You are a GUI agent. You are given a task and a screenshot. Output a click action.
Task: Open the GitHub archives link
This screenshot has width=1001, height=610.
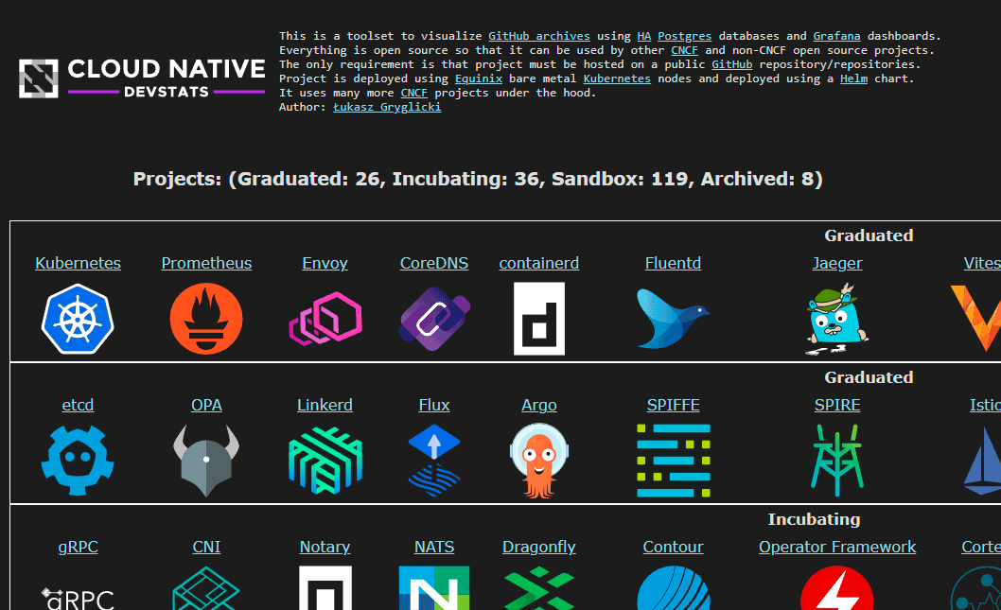pos(538,36)
